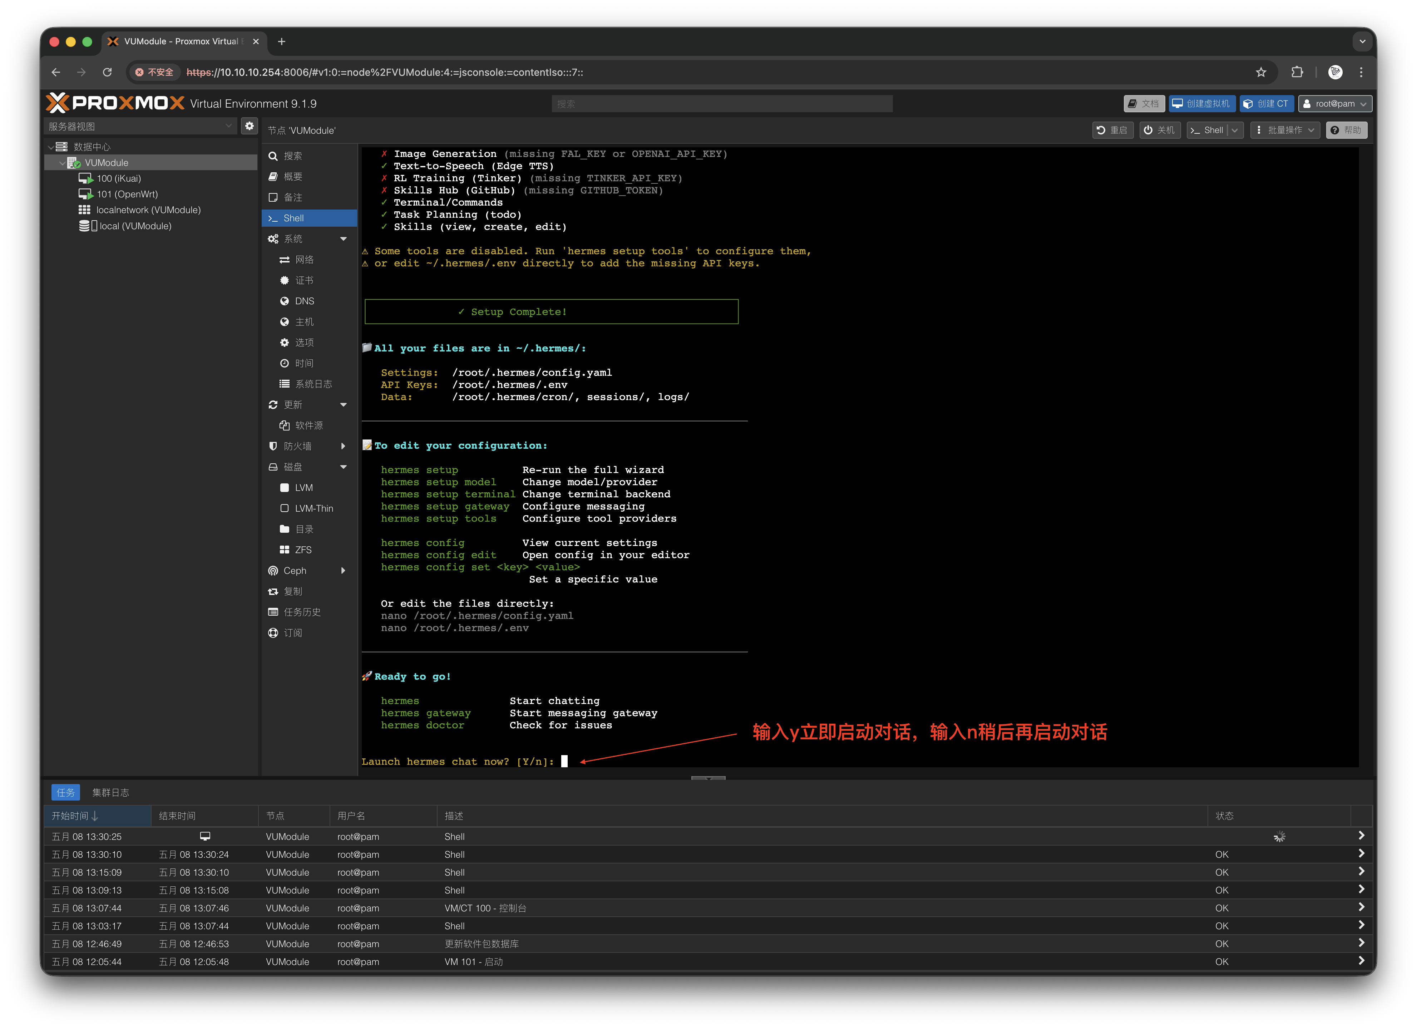This screenshot has width=1417, height=1029.
Task: Click the 重启 reboot button
Action: click(x=1112, y=130)
